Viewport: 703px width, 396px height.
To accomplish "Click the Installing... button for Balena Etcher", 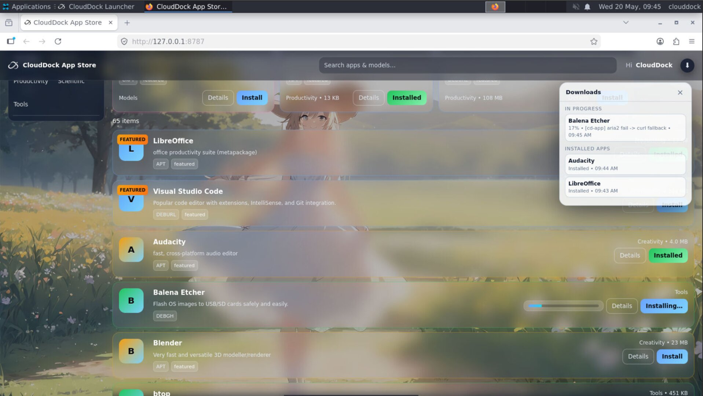I will pos(664,306).
